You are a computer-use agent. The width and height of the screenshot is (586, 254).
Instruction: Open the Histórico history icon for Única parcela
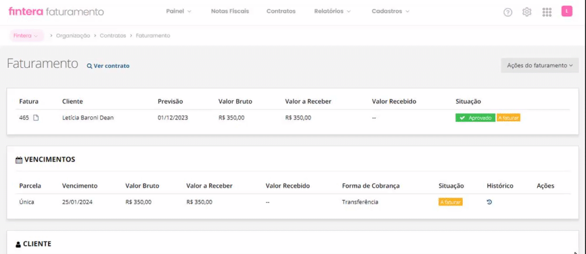point(489,202)
